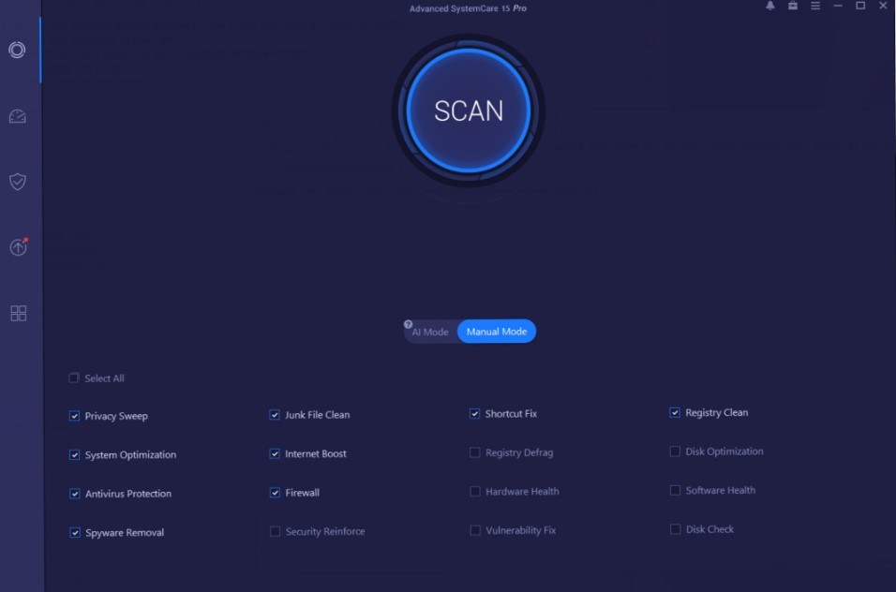This screenshot has height=592, width=896.
Task: Start the system scan with SCAN button
Action: point(469,111)
